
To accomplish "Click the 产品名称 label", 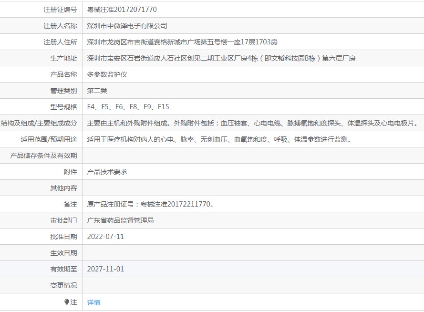I will [63, 74].
